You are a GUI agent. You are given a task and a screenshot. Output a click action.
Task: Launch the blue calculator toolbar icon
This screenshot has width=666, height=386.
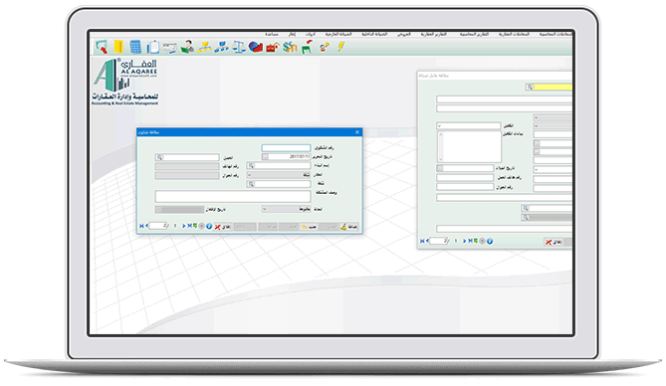pos(135,47)
